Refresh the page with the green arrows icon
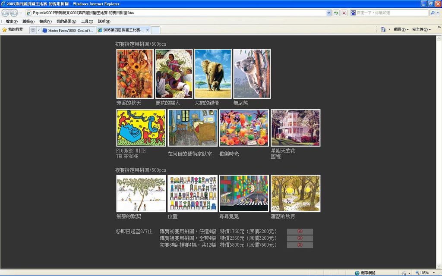442x276 pixels. point(336,13)
